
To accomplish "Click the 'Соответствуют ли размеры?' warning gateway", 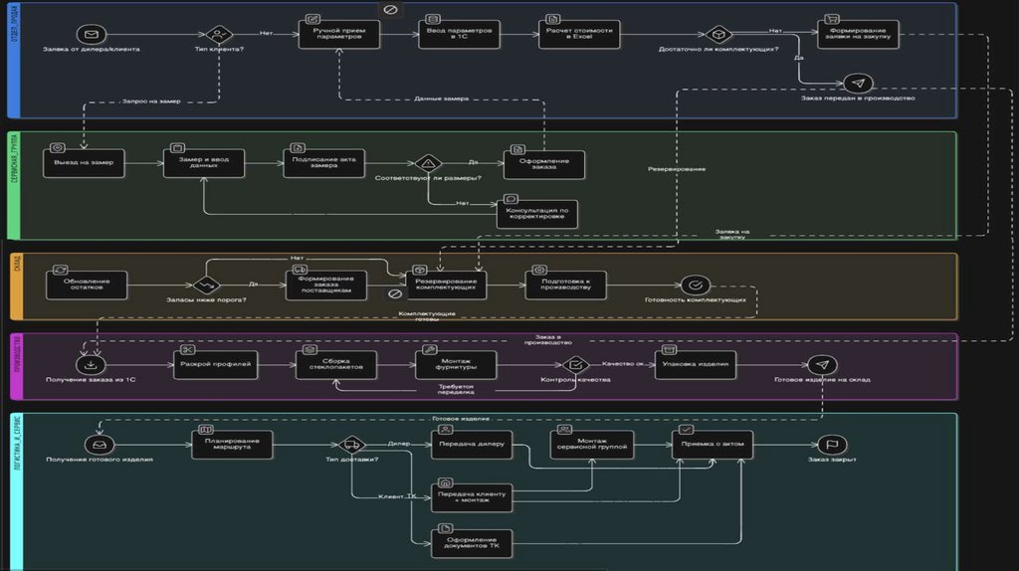I will [428, 163].
